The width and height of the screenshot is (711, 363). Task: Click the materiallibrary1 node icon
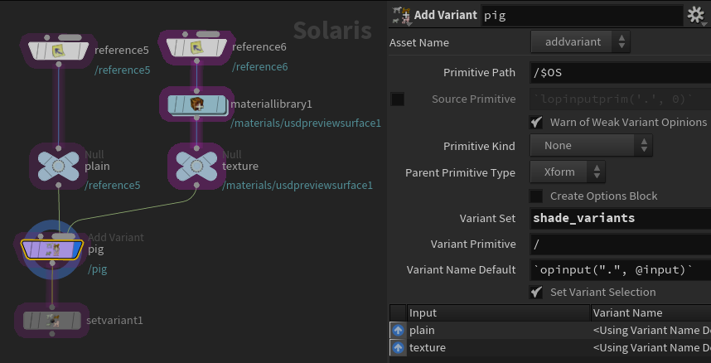[196, 104]
